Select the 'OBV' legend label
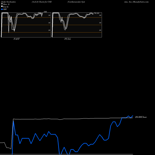 click(x=5, y=9)
